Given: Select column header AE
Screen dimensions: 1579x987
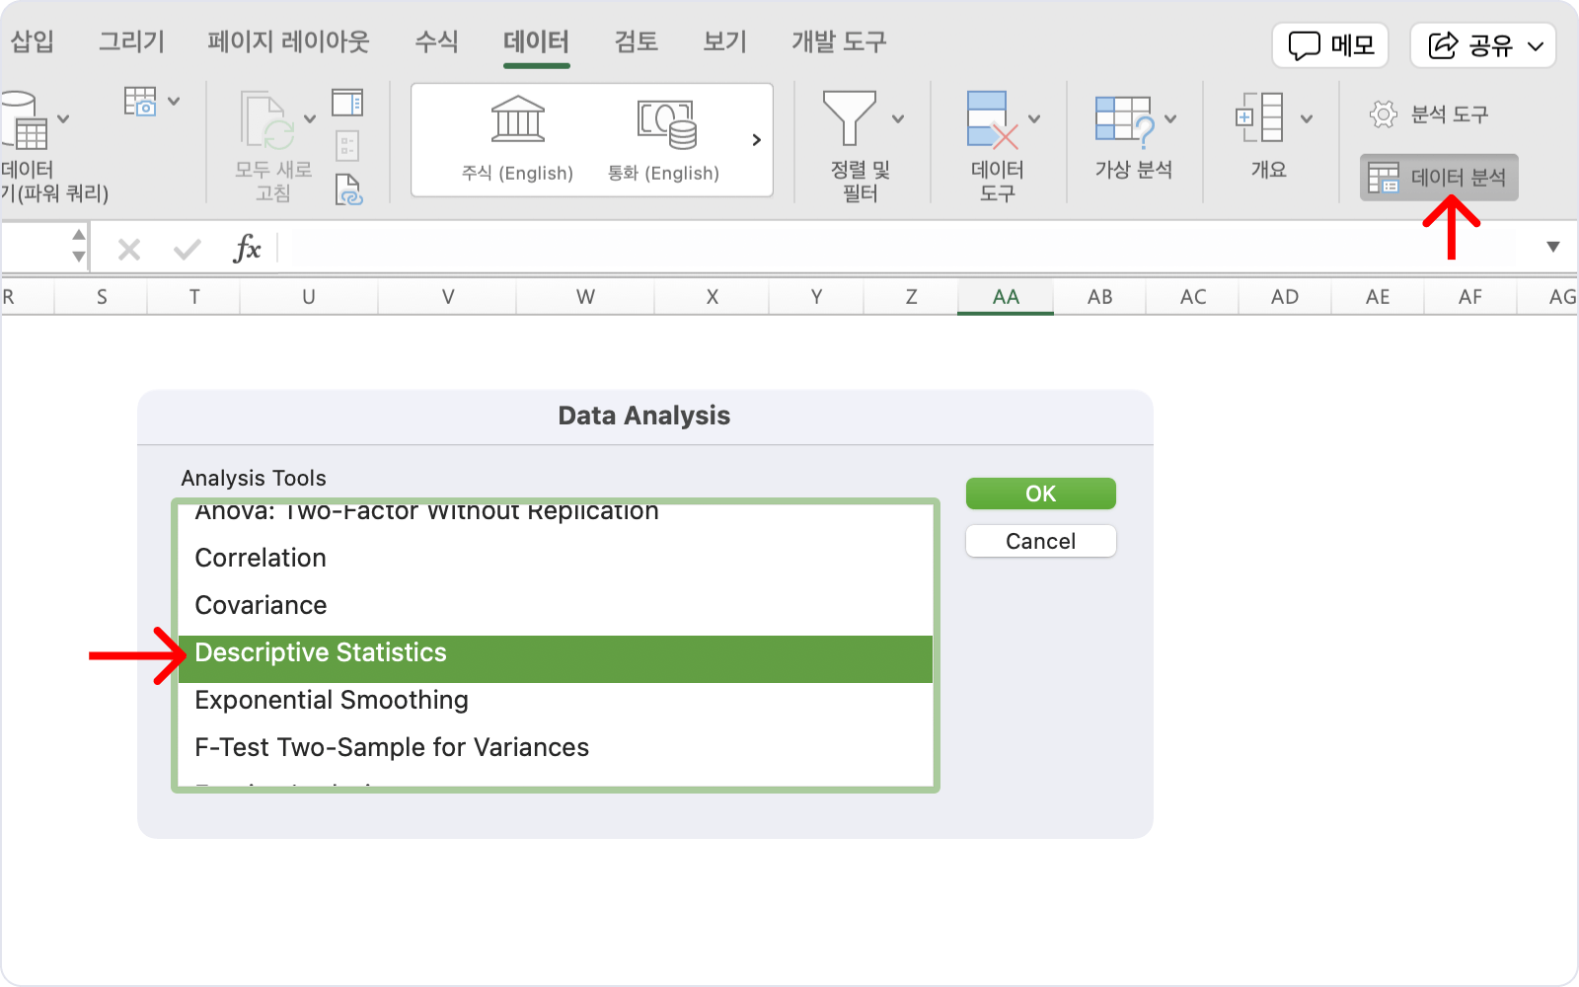Looking at the screenshot, I should 1378,297.
